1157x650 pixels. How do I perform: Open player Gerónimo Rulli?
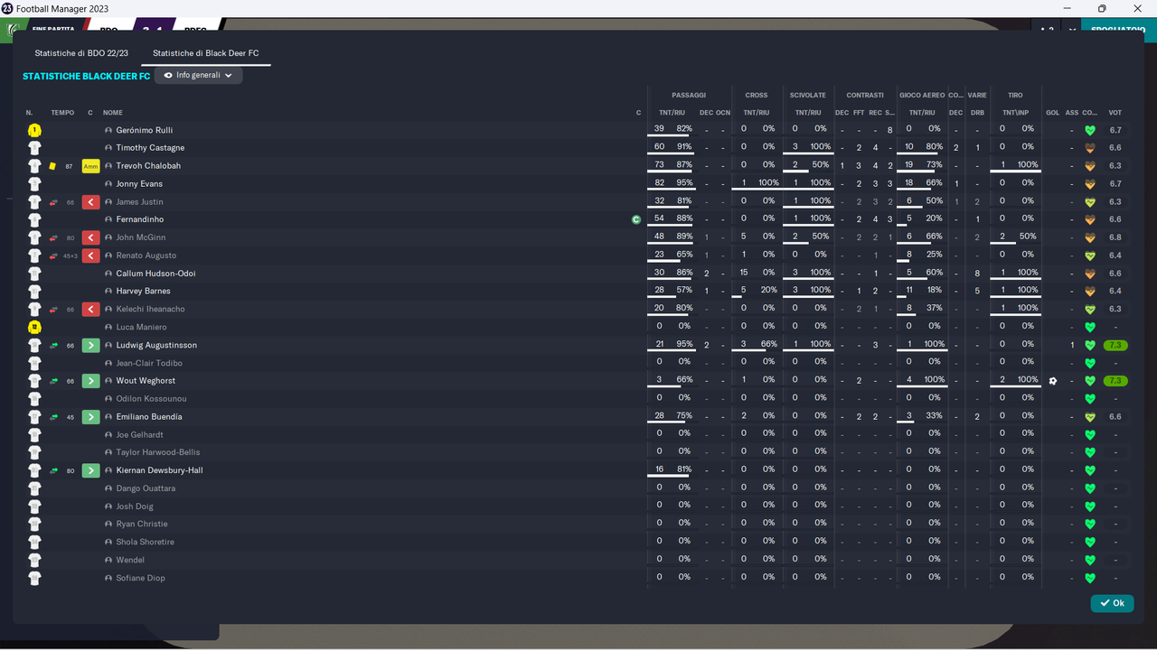point(144,130)
